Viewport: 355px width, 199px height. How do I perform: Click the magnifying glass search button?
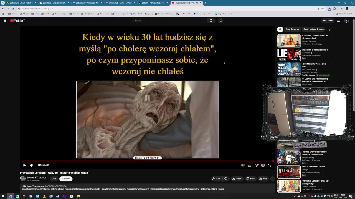coord(211,20)
